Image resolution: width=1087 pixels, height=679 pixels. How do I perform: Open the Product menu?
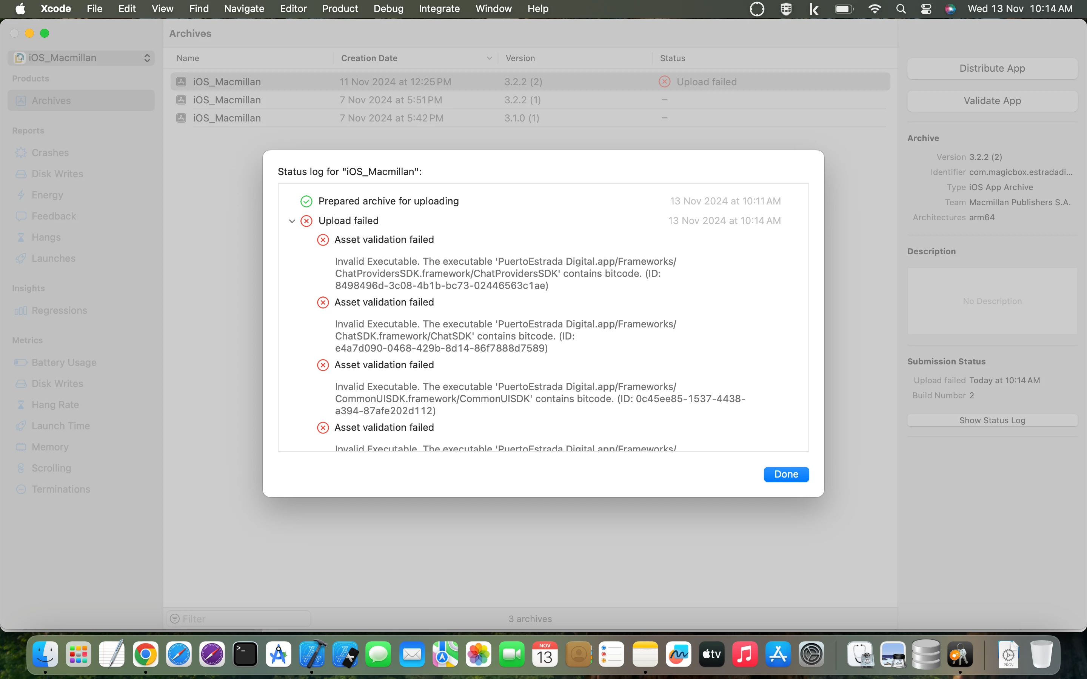pos(340,9)
